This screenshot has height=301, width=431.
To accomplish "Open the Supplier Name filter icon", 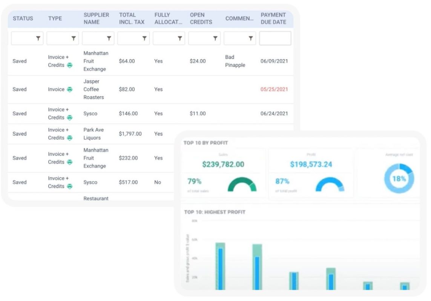I will coord(109,38).
